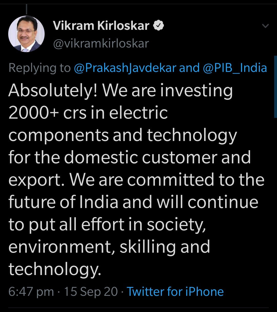
Task: Click "and" between the two mentions
Action: [x=189, y=68]
